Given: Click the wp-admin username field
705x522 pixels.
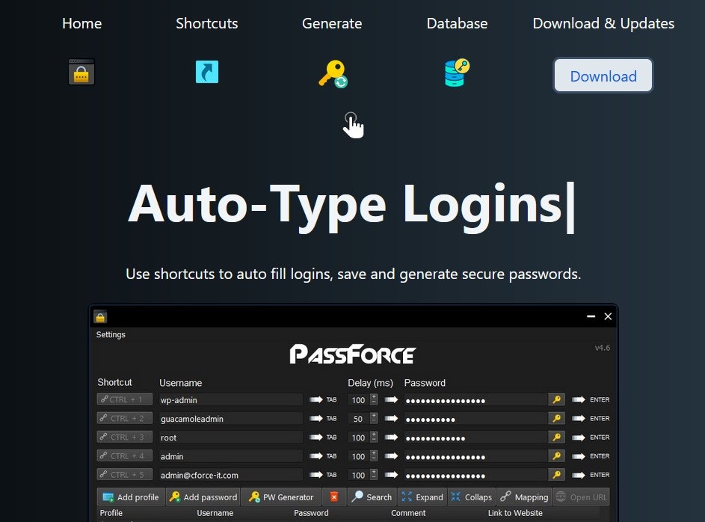Looking at the screenshot, I should coord(230,399).
